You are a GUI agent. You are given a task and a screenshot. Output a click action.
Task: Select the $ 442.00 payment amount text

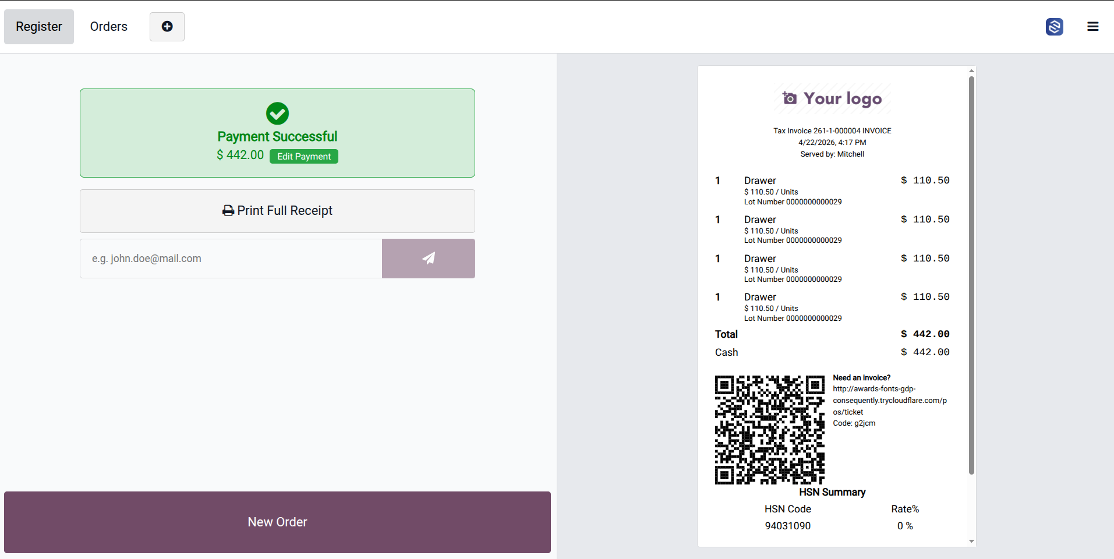tap(240, 155)
